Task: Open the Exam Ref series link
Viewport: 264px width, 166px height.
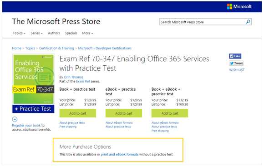Action: click(83, 81)
